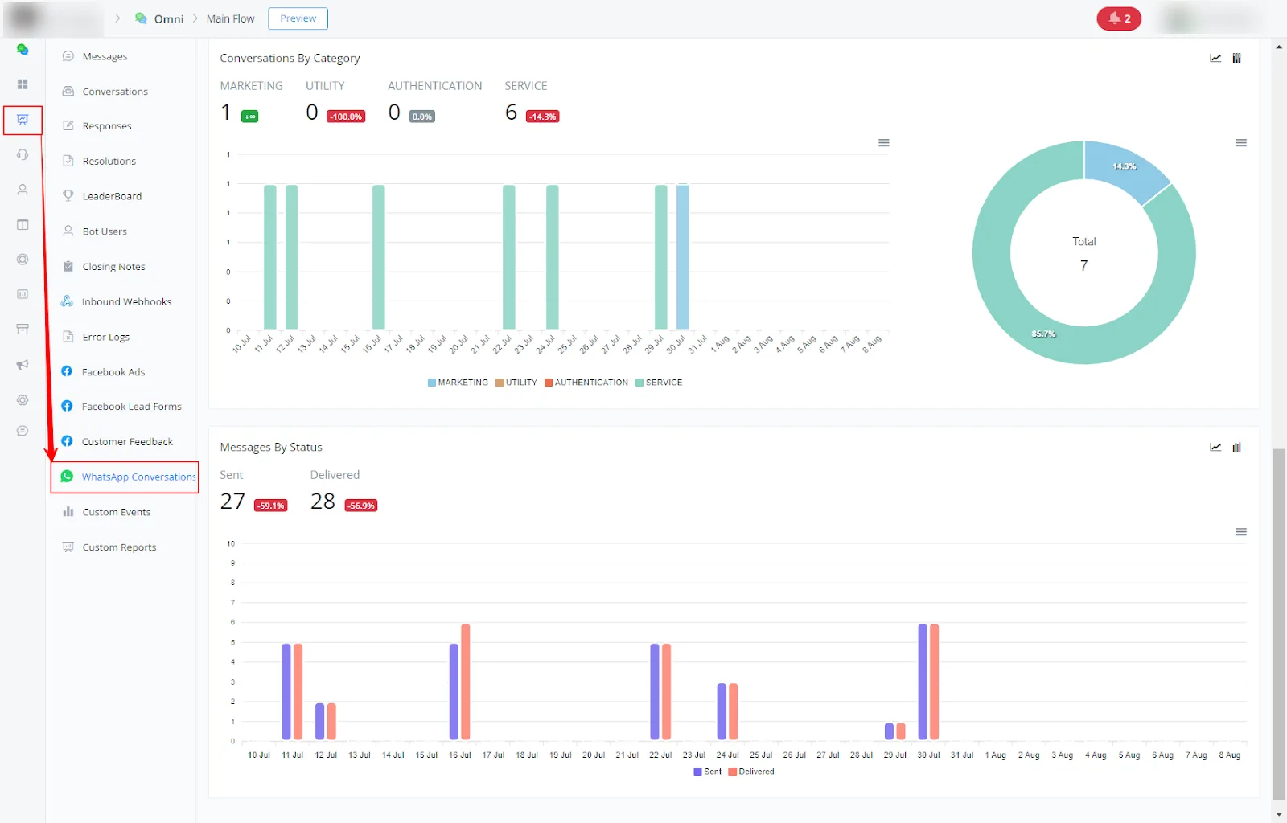Image resolution: width=1287 pixels, height=823 pixels.
Task: Switch Conversations By Category to line chart
Action: [1215, 58]
